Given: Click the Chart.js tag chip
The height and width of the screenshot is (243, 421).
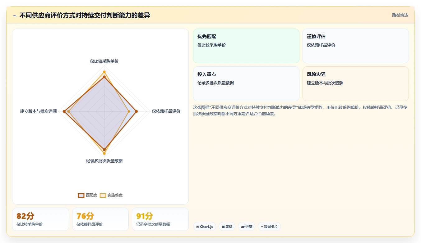Looking at the screenshot, I should point(205,227).
